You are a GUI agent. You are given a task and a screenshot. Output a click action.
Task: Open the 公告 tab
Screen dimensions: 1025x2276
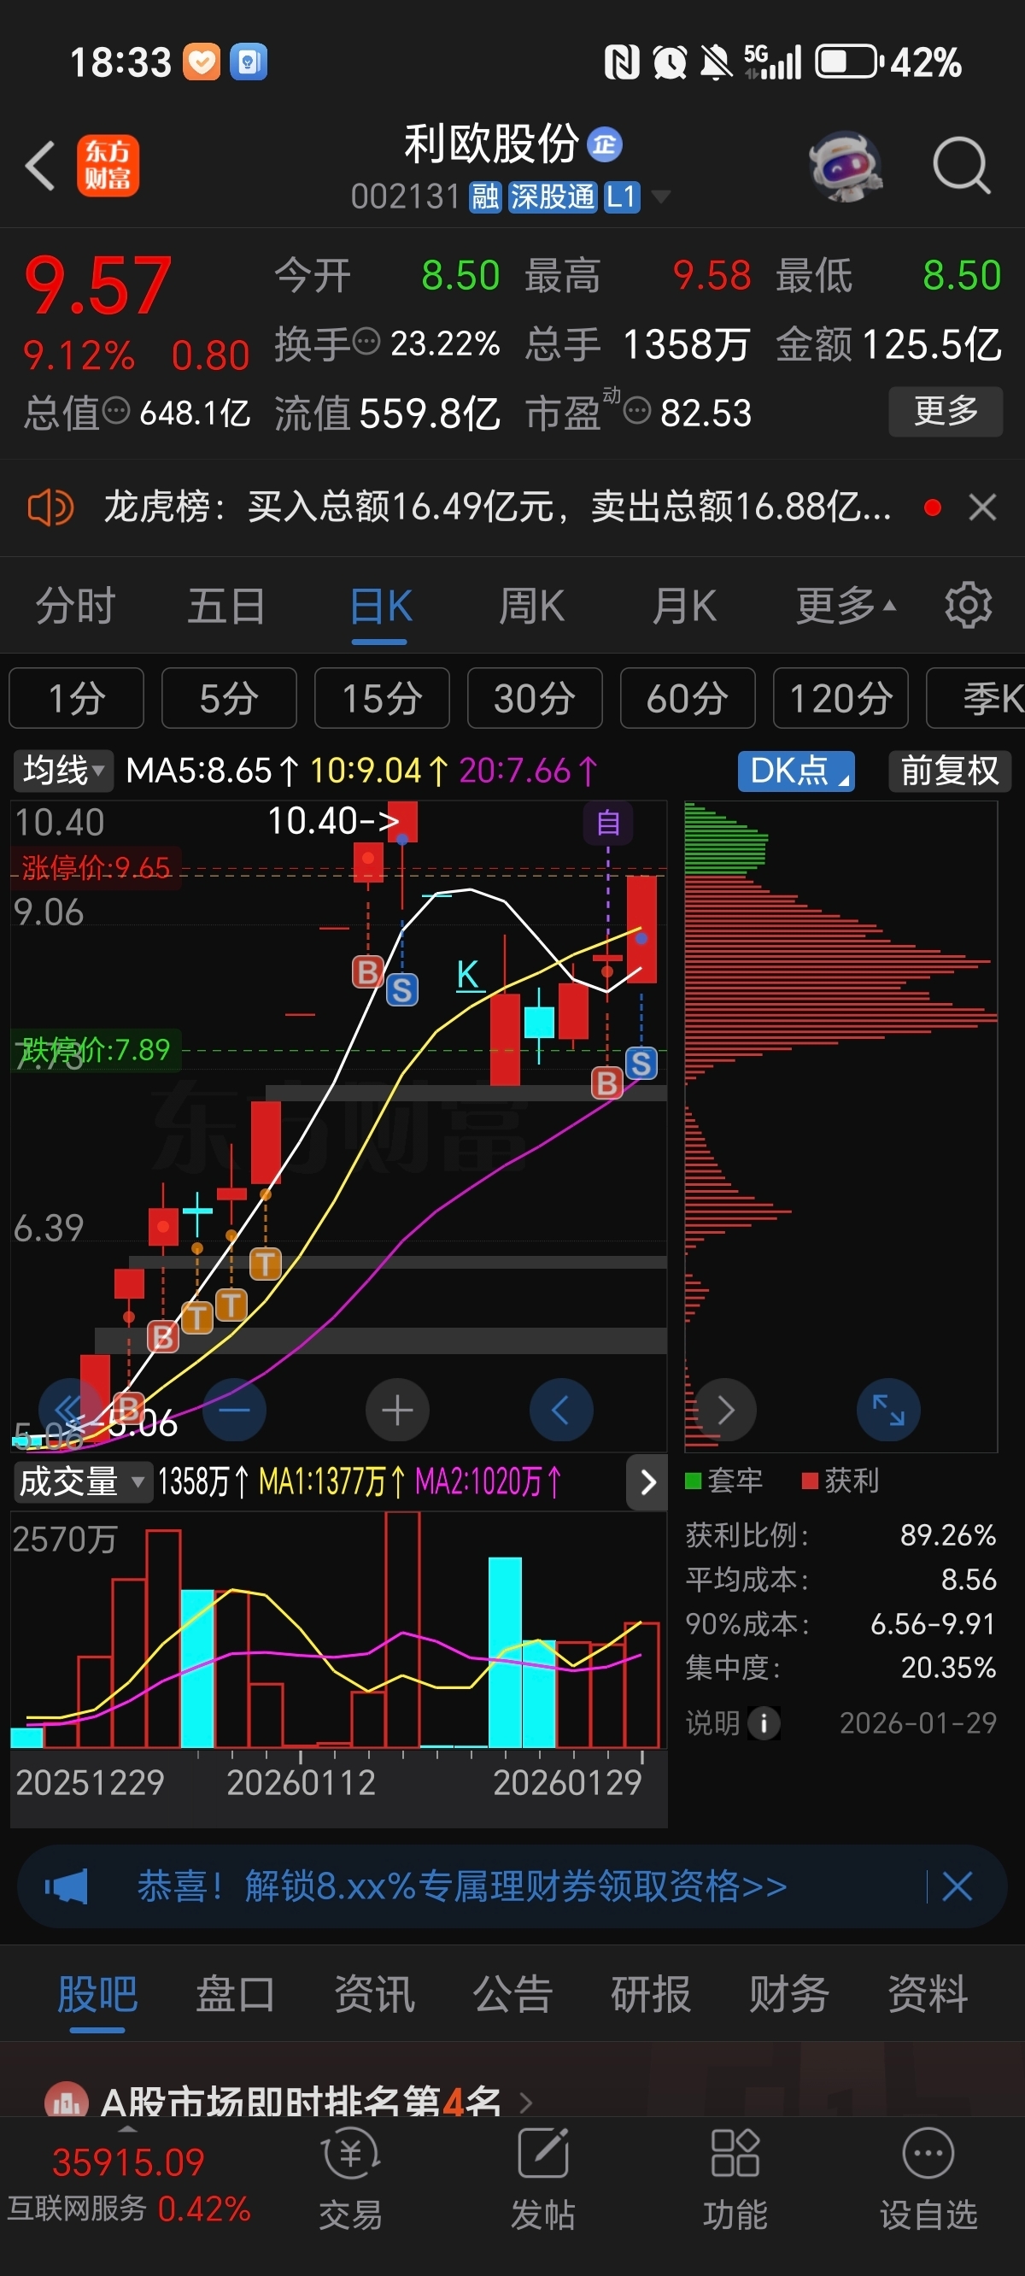512,1993
